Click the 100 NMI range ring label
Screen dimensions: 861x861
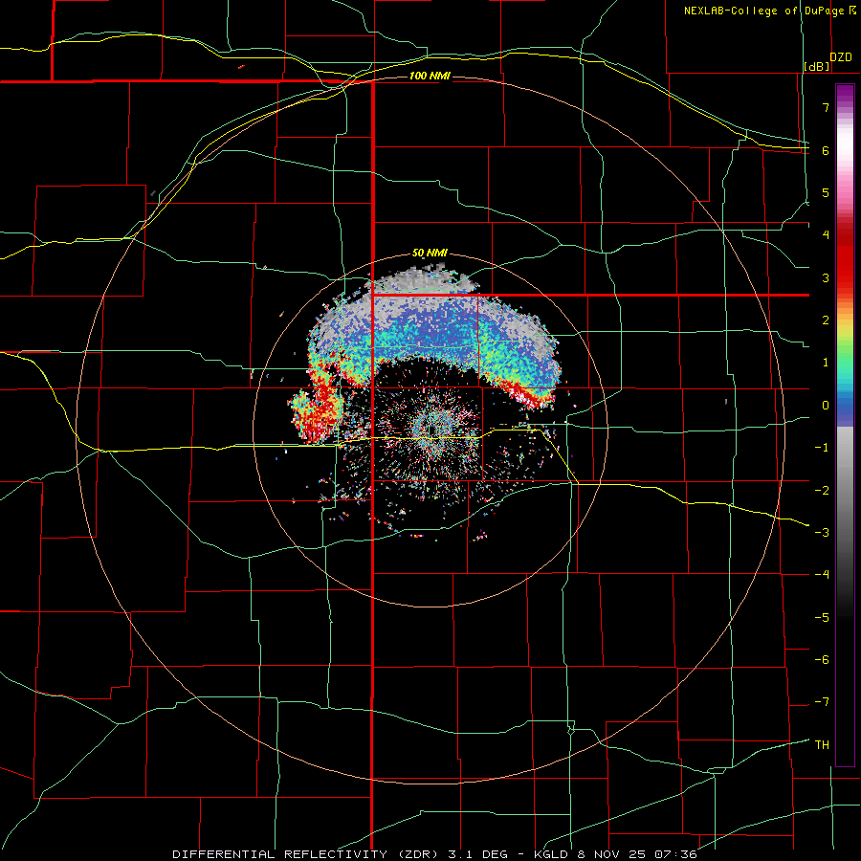430,76
